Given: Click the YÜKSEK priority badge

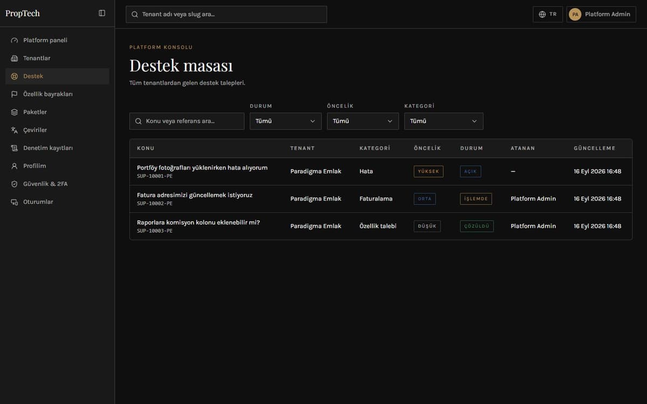Looking at the screenshot, I should [x=429, y=171].
